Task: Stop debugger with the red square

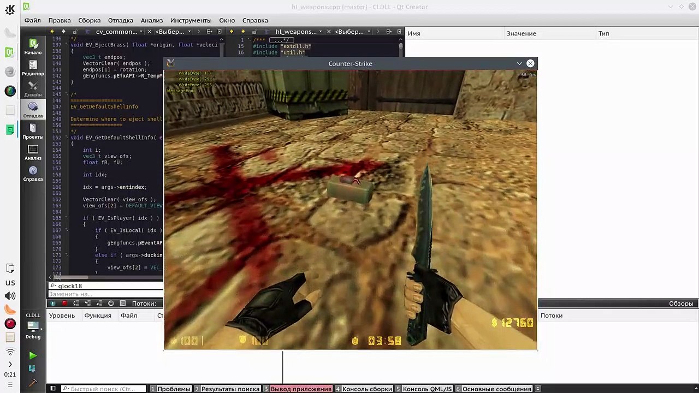Action: pos(64,303)
